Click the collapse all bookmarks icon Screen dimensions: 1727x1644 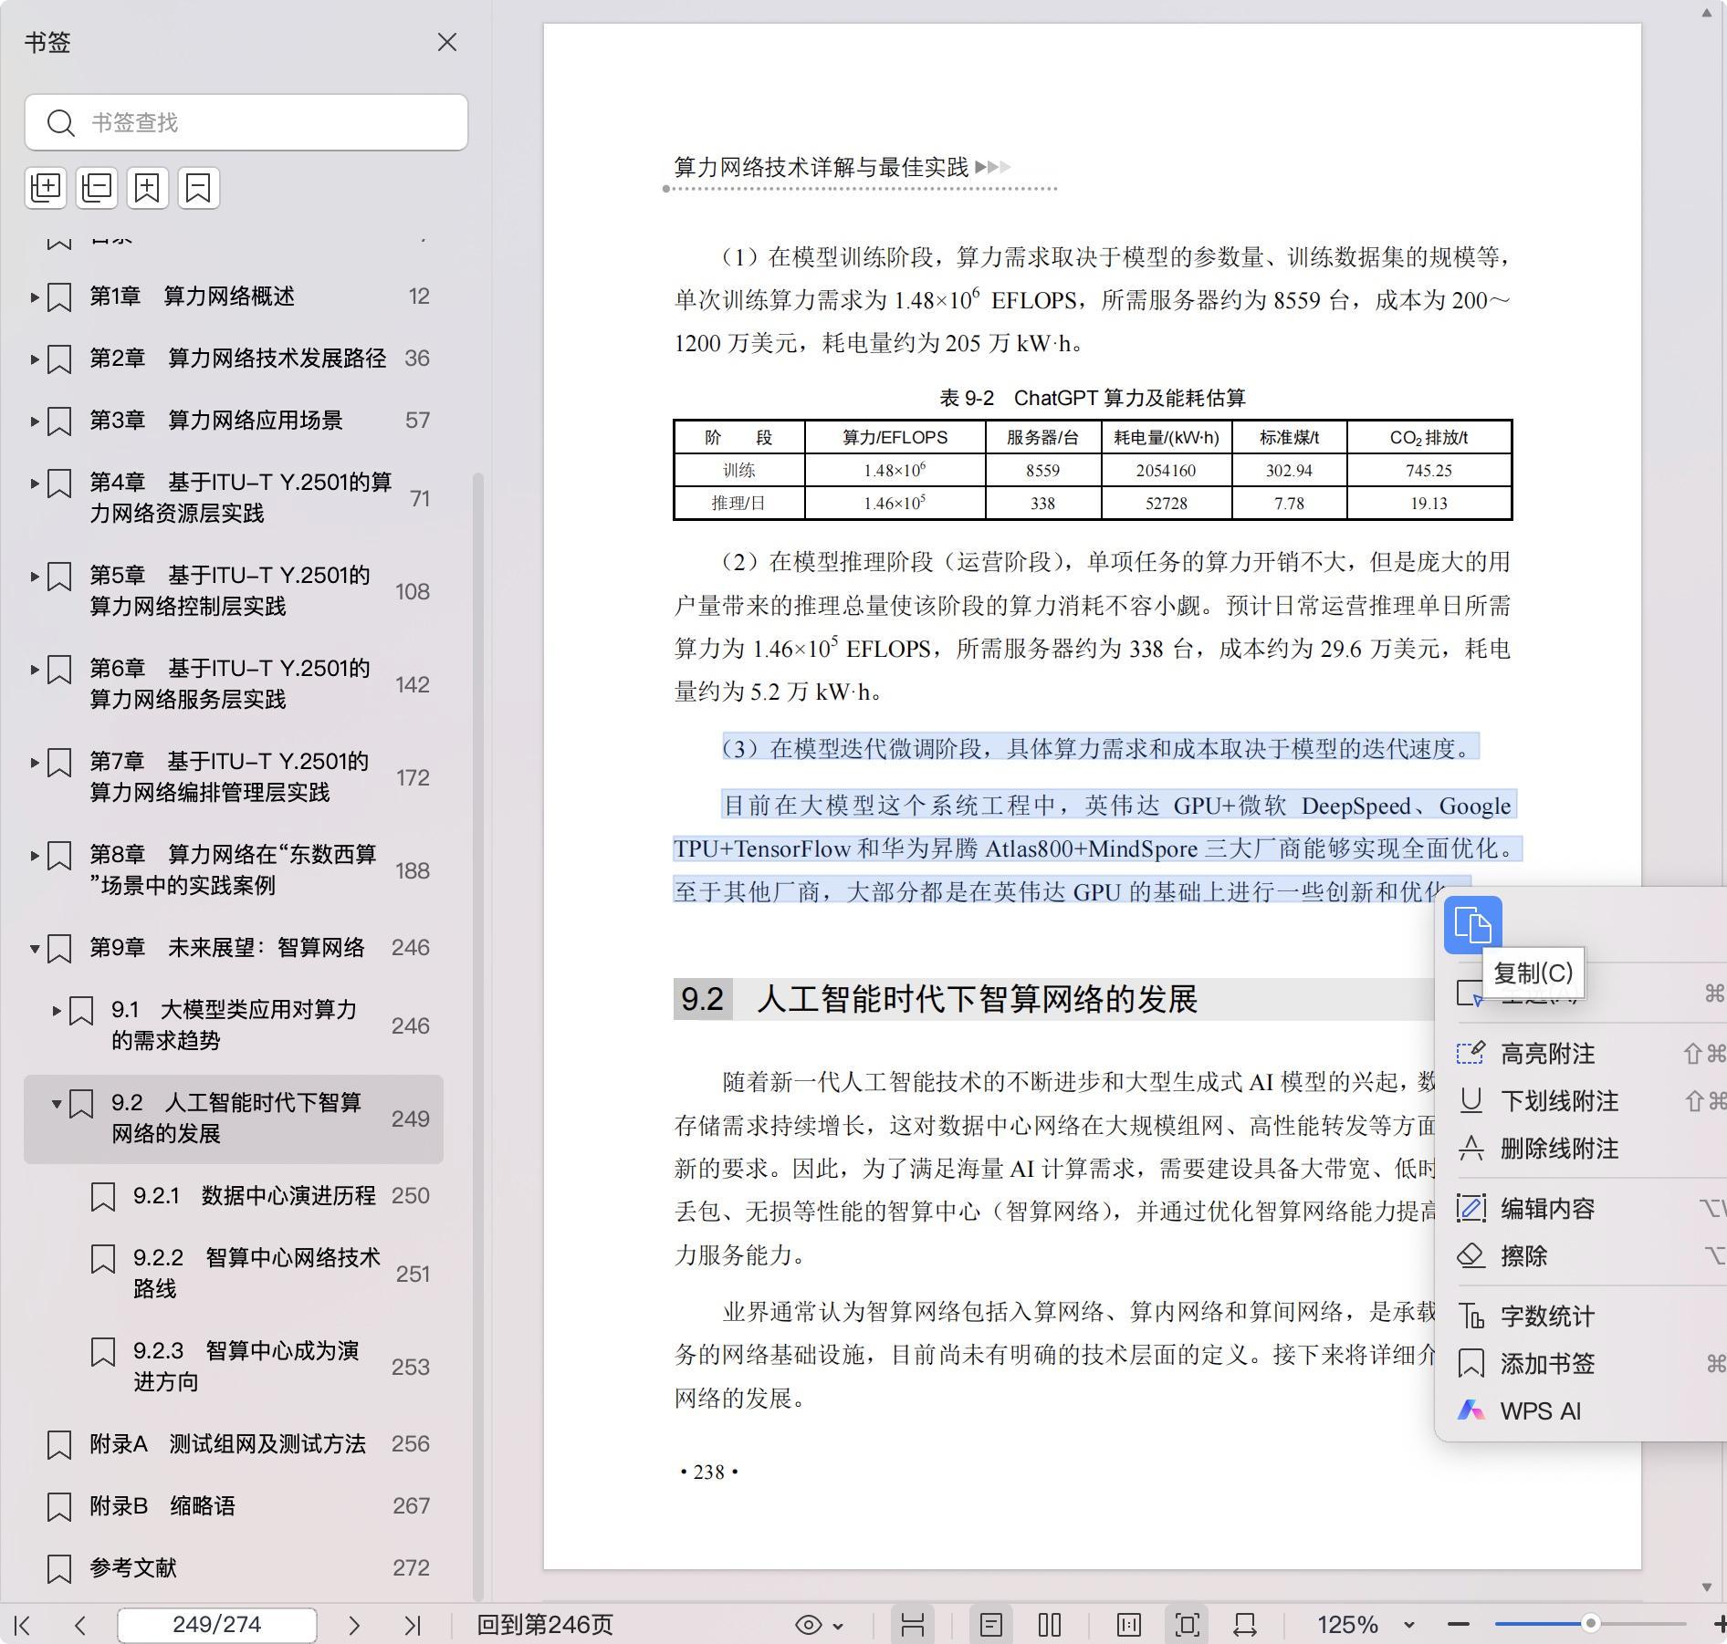tap(97, 188)
